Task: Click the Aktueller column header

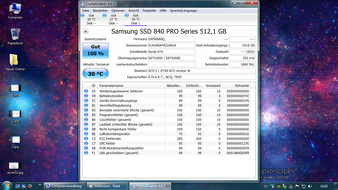Action: 174,85
